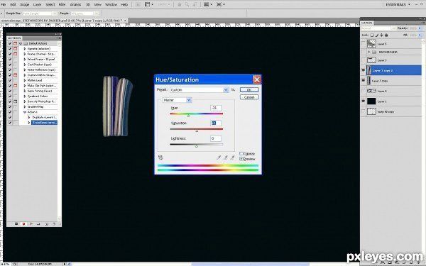Click the Hand tool icon in top bar
The height and width of the screenshot is (266, 426).
[x=180, y=5]
